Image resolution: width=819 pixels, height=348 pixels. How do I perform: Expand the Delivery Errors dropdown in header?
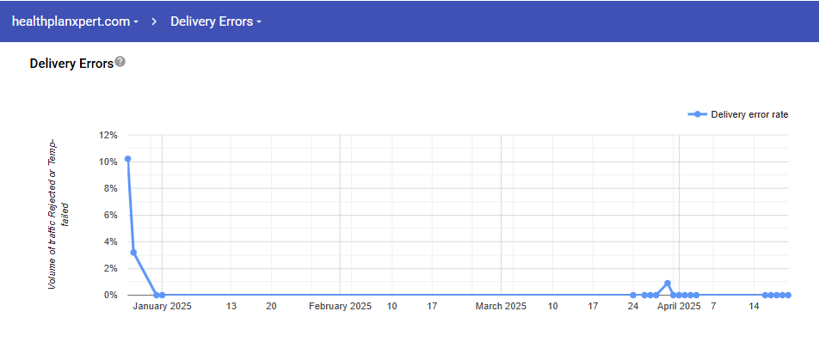tap(216, 21)
